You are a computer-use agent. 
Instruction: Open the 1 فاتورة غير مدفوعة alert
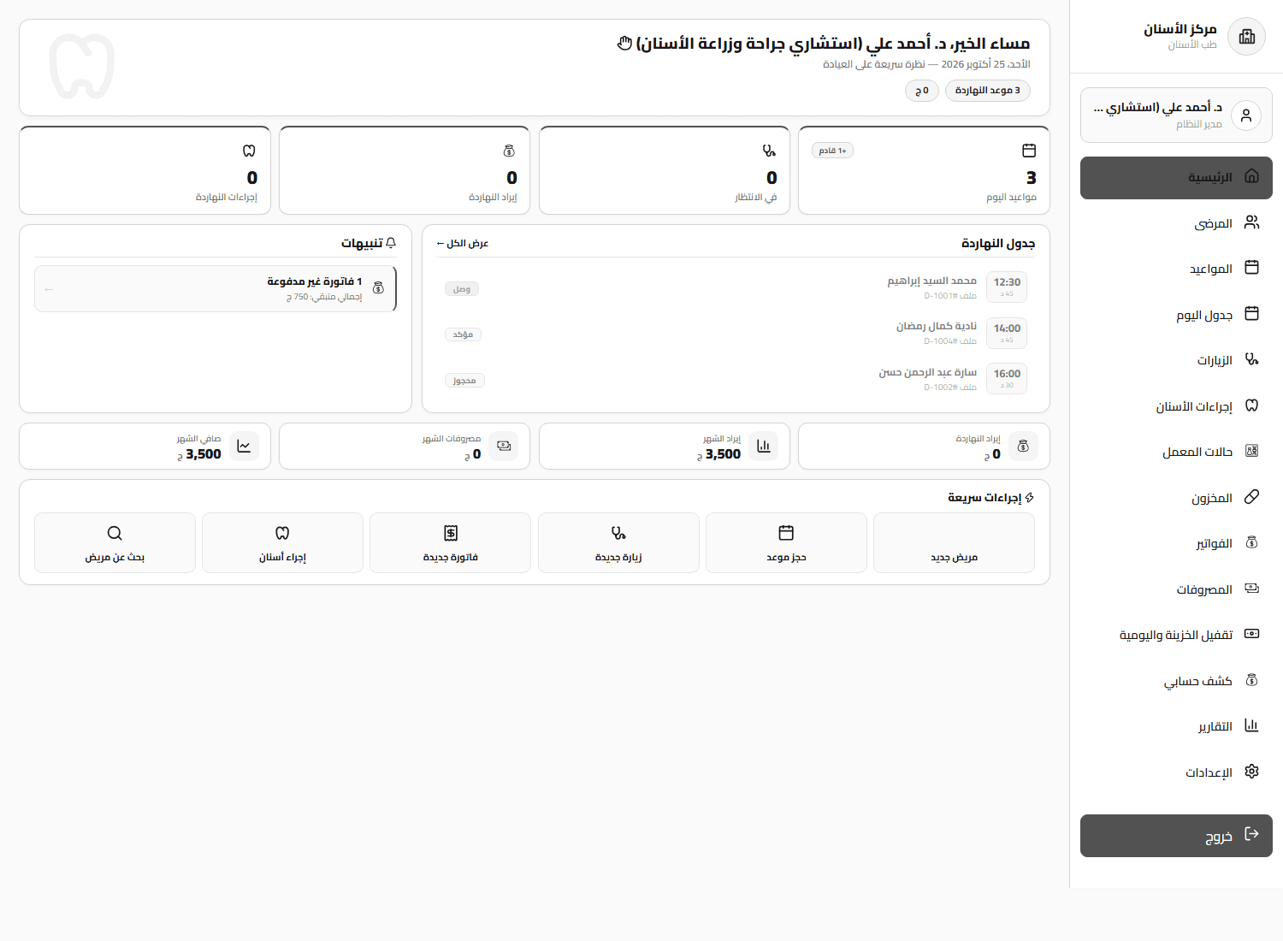216,288
